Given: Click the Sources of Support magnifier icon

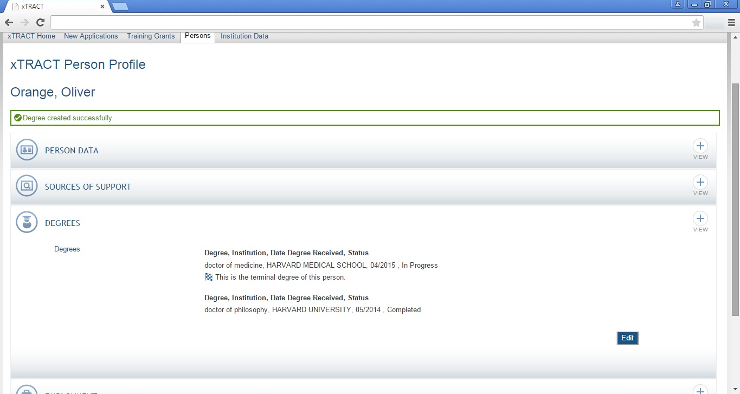Looking at the screenshot, I should click(x=27, y=186).
